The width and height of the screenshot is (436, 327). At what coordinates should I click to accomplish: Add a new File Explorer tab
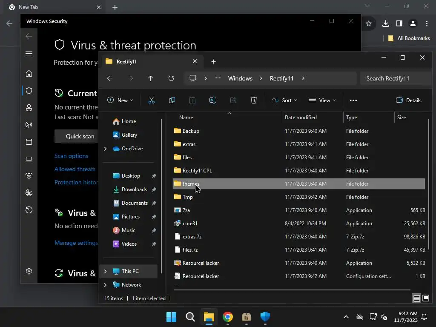click(214, 61)
